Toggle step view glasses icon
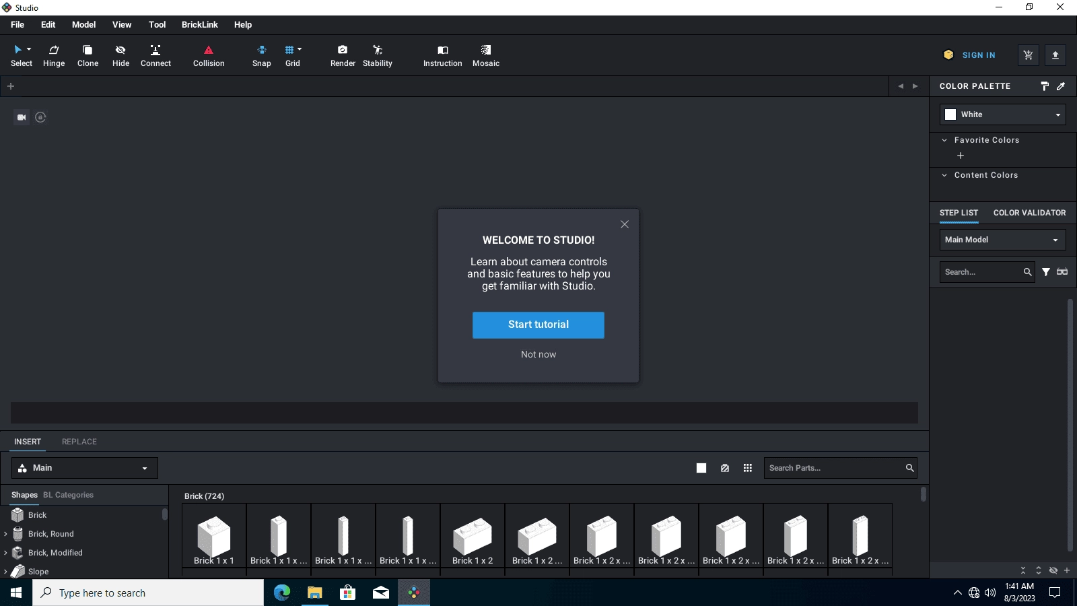The height and width of the screenshot is (606, 1077). (x=1062, y=272)
